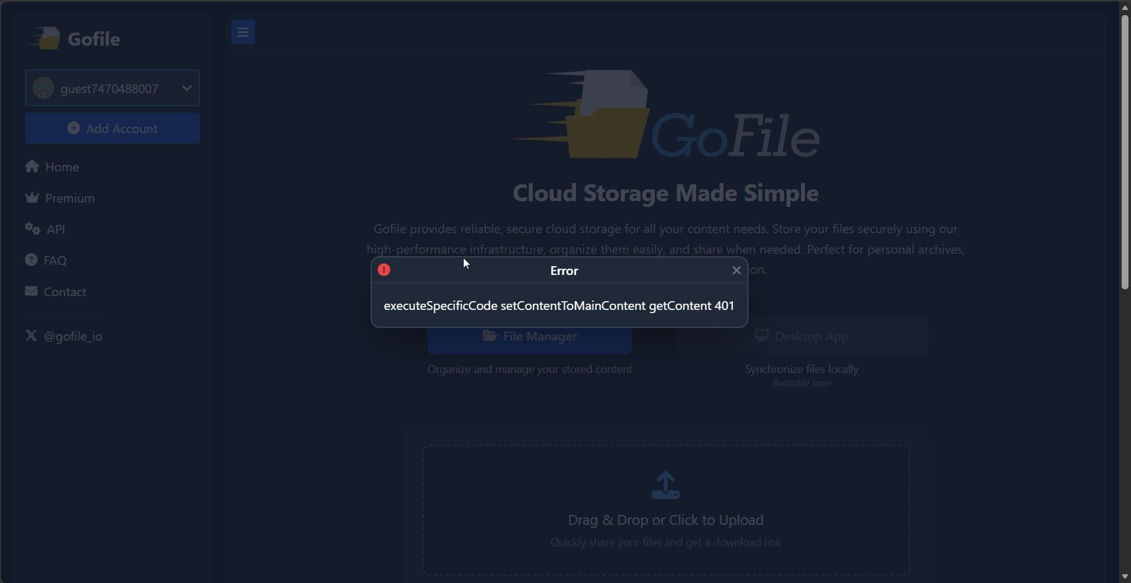This screenshot has width=1131, height=583.
Task: Click the API gears icon
Action: pos(32,229)
